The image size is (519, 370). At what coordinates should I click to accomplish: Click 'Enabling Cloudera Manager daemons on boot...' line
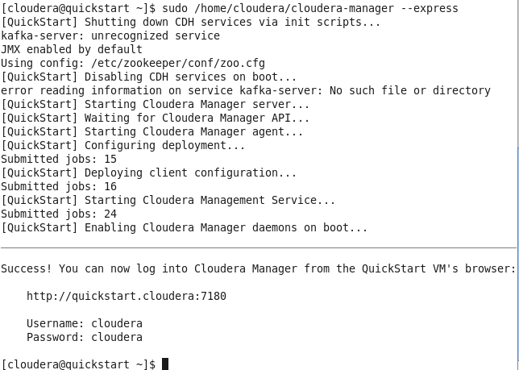[184, 228]
